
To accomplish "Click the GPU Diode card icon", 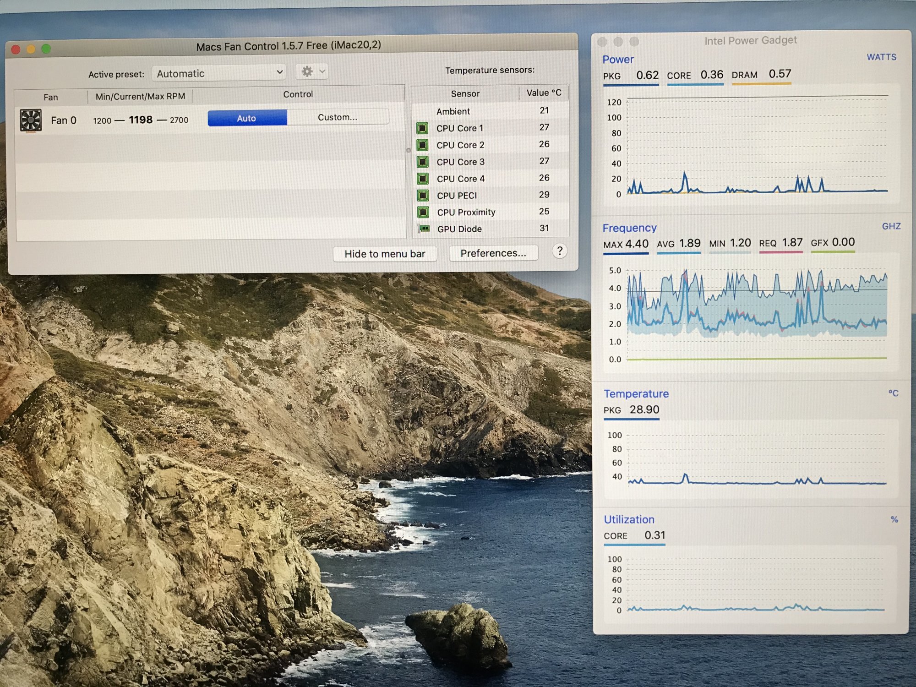I will click(424, 229).
